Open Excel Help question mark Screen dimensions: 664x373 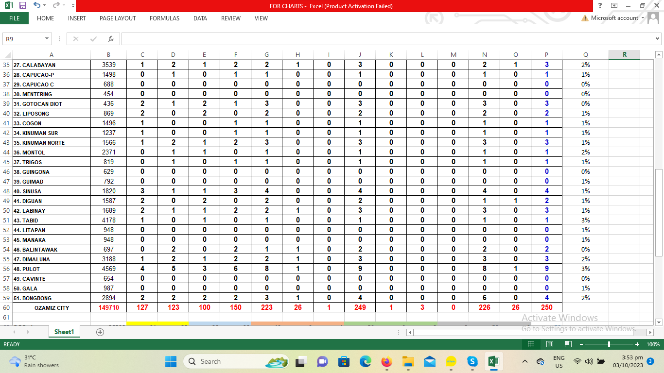(x=600, y=6)
